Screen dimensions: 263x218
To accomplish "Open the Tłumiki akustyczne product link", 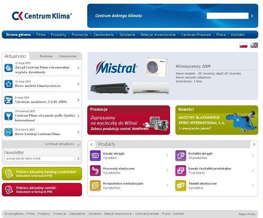I will (x=202, y=183).
